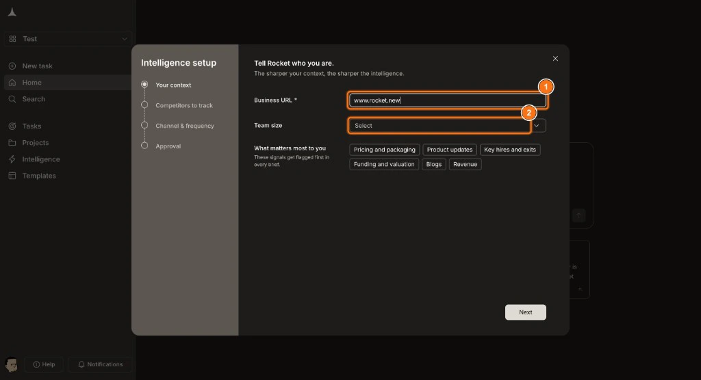This screenshot has height=380, width=701.
Task: Click the New task label
Action: click(37, 66)
